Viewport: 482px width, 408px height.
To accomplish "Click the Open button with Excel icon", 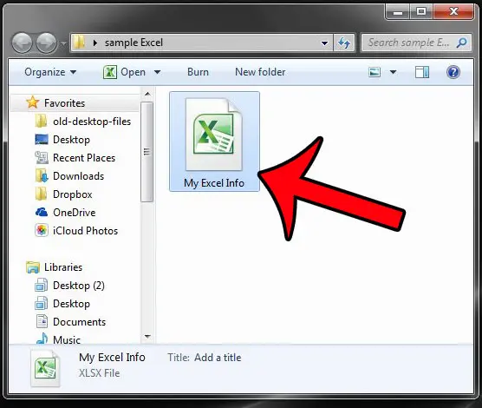I will (124, 72).
